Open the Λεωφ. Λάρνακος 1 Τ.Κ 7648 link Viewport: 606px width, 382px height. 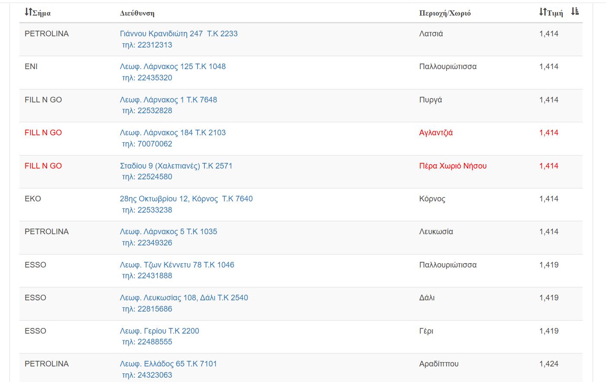(x=168, y=100)
